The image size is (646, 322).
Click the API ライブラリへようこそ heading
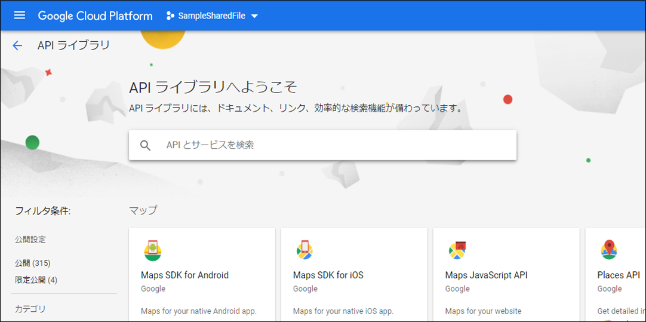(x=213, y=87)
